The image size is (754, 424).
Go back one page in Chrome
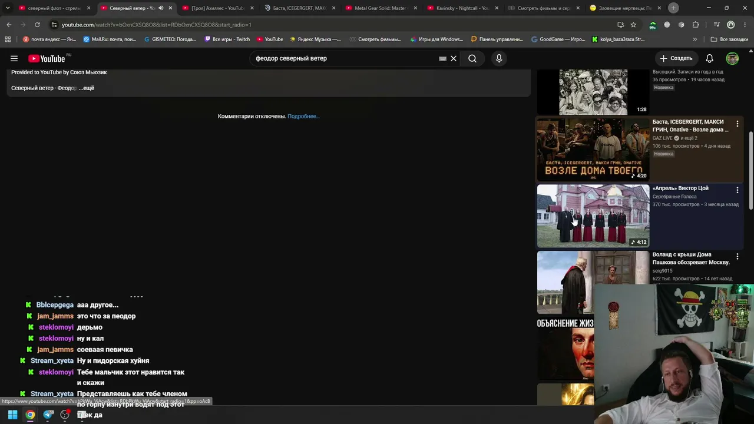click(x=9, y=25)
